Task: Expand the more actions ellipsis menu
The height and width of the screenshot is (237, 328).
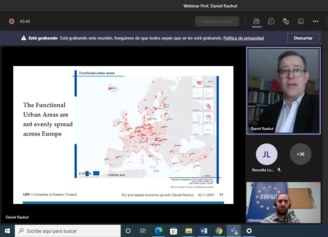Action: coord(315,21)
